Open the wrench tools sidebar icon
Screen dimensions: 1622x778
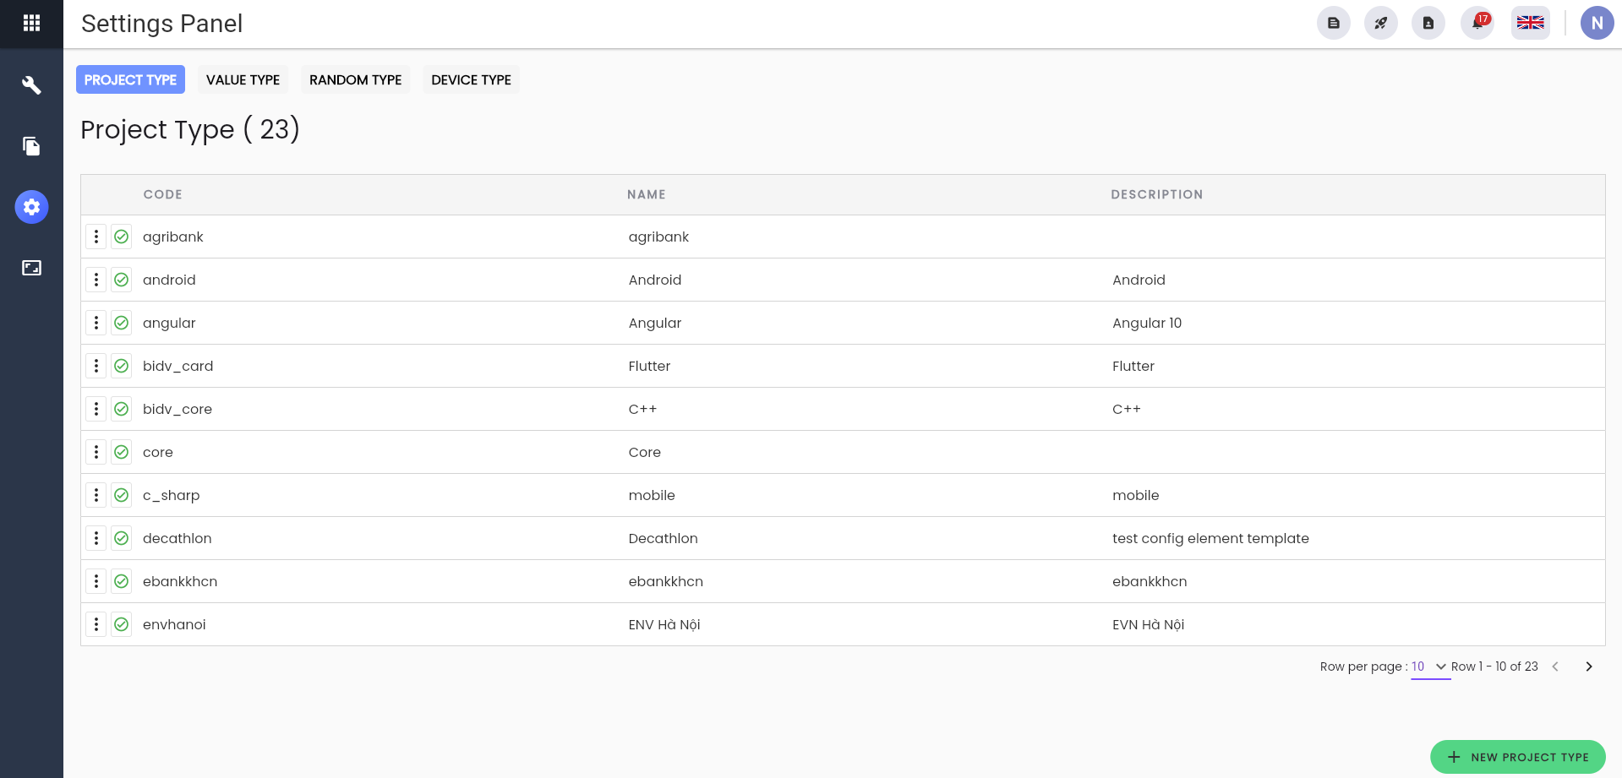[31, 85]
